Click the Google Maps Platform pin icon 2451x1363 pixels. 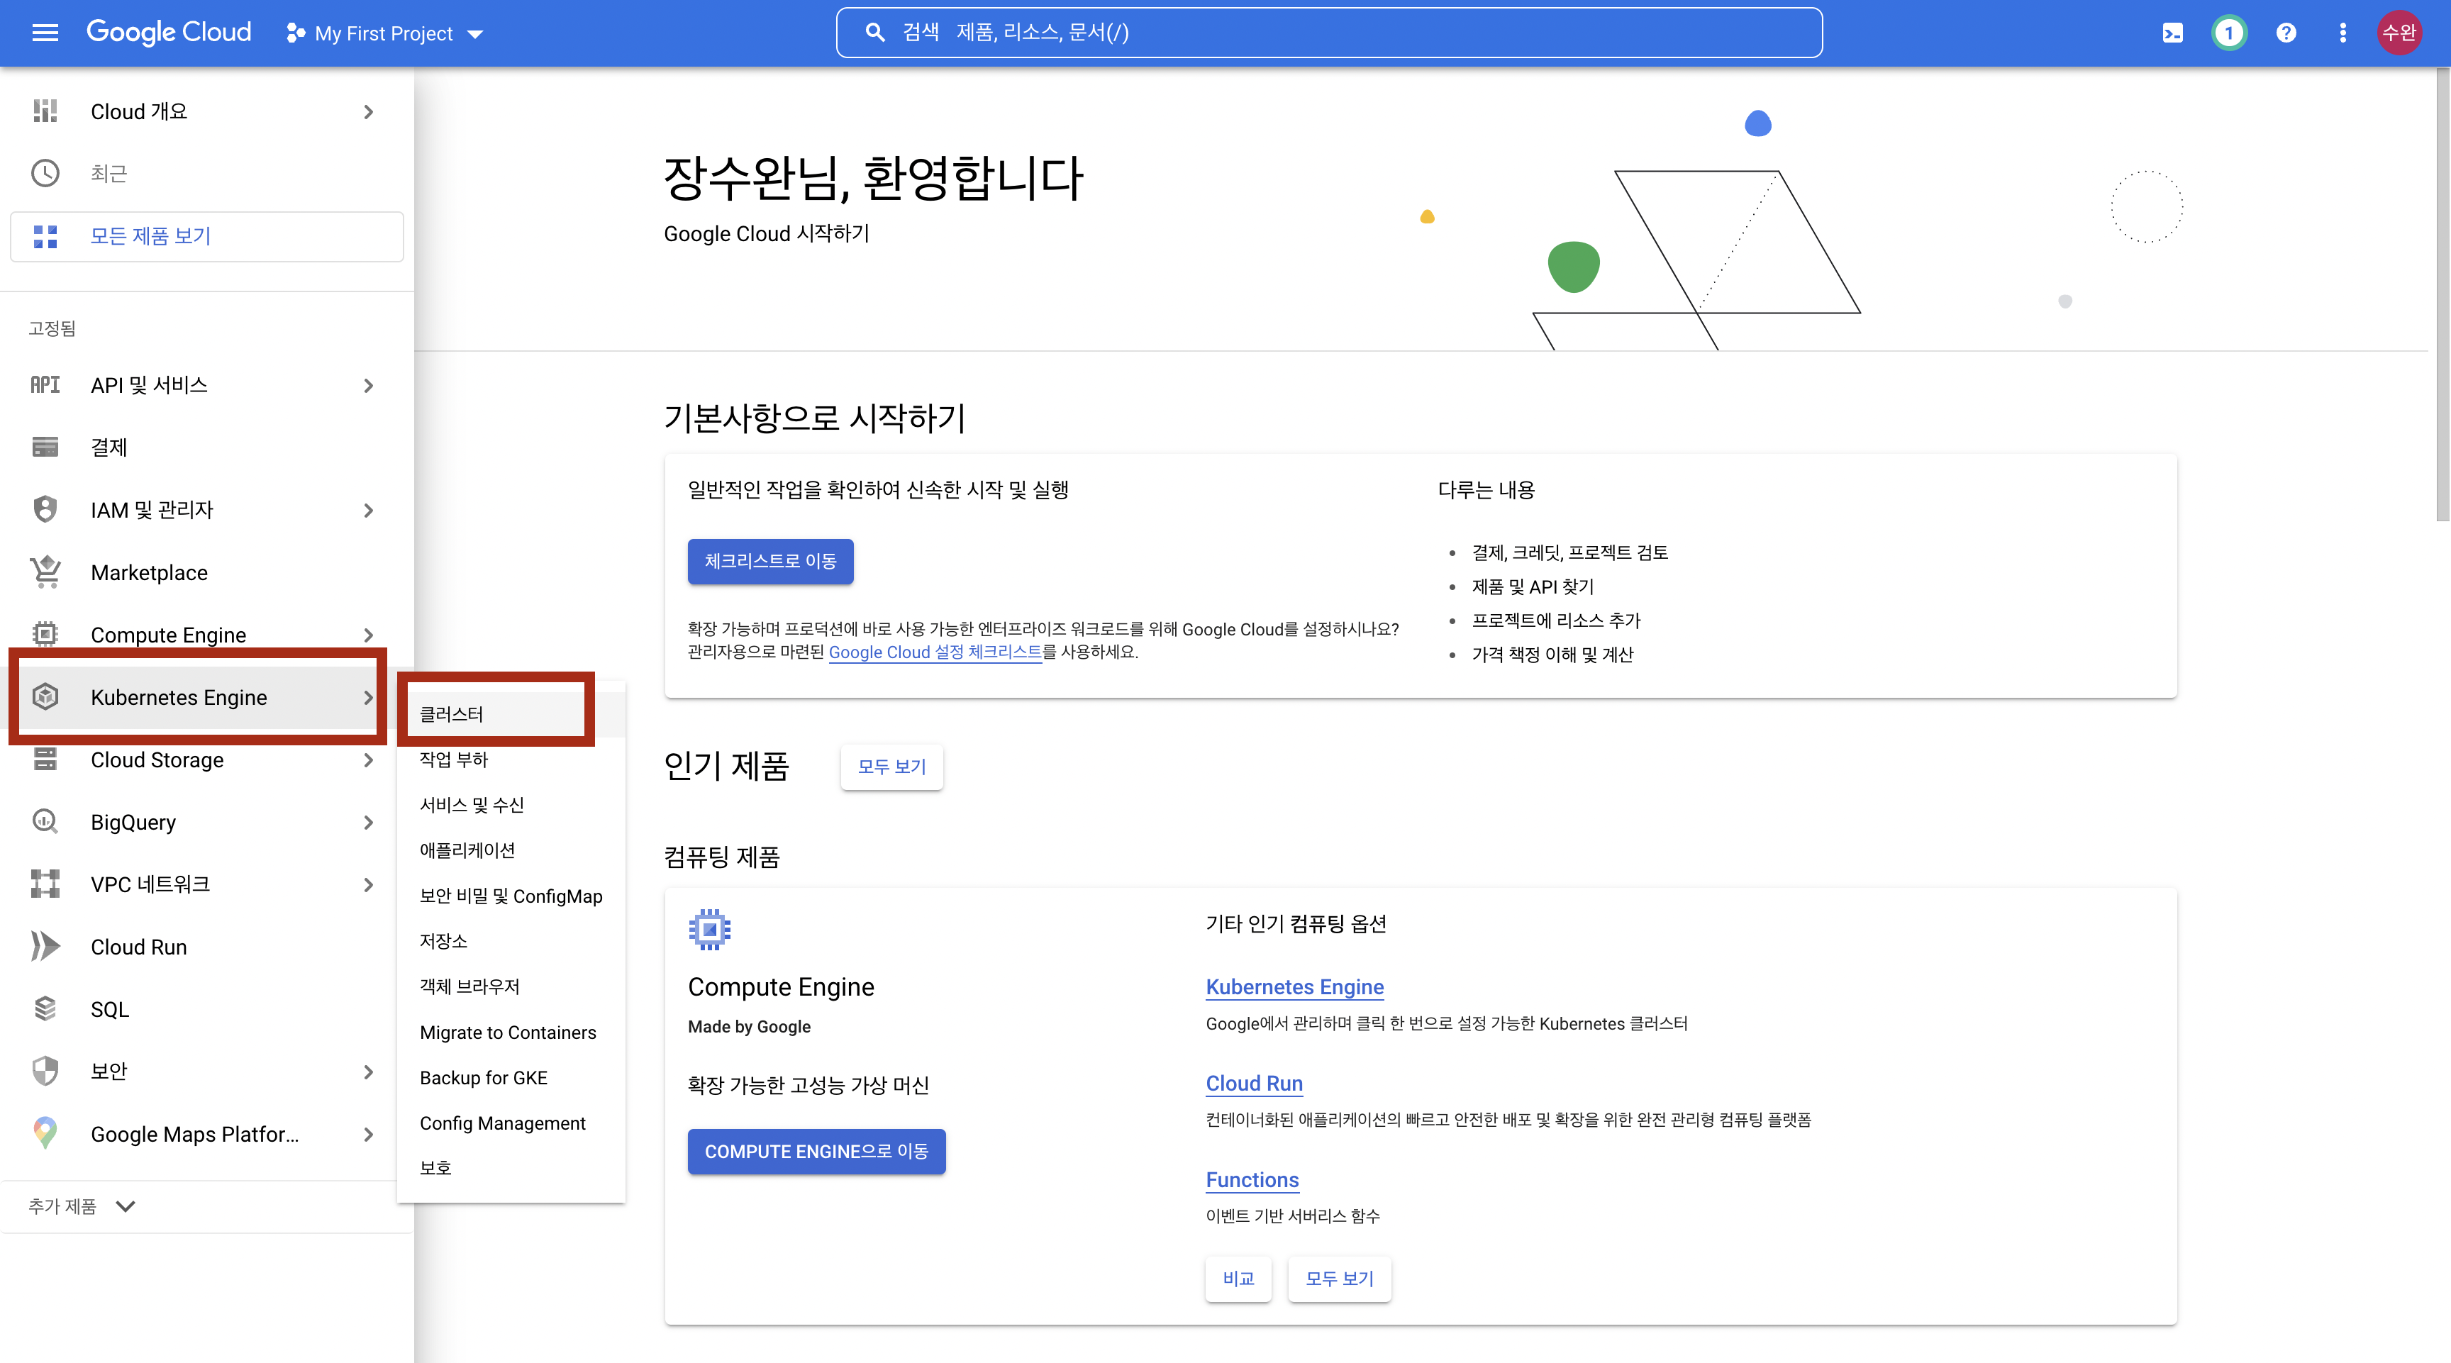(45, 1133)
